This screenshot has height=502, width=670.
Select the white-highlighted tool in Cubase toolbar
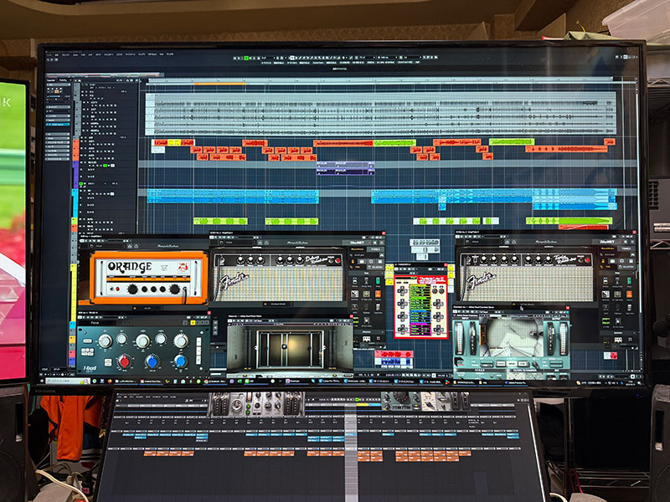292,58
